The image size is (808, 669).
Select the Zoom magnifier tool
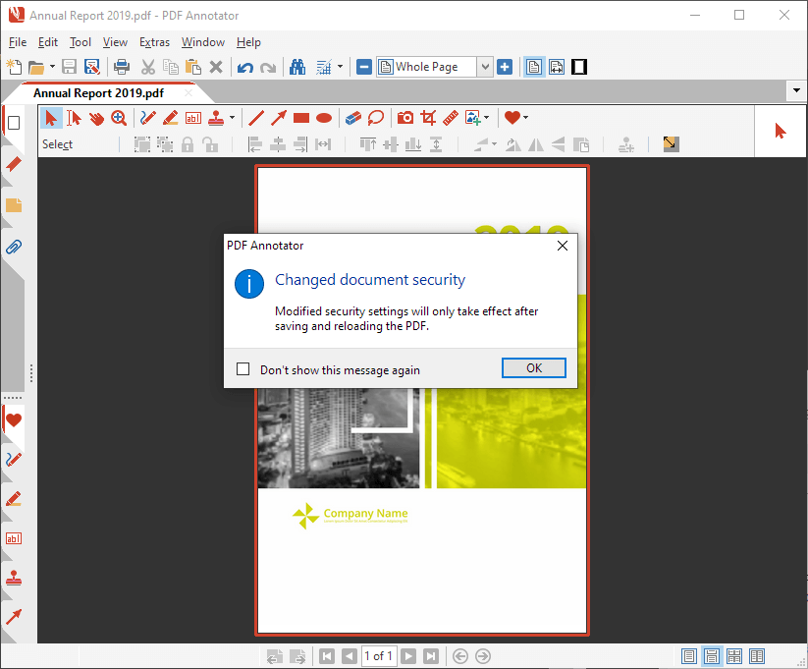[x=119, y=118]
